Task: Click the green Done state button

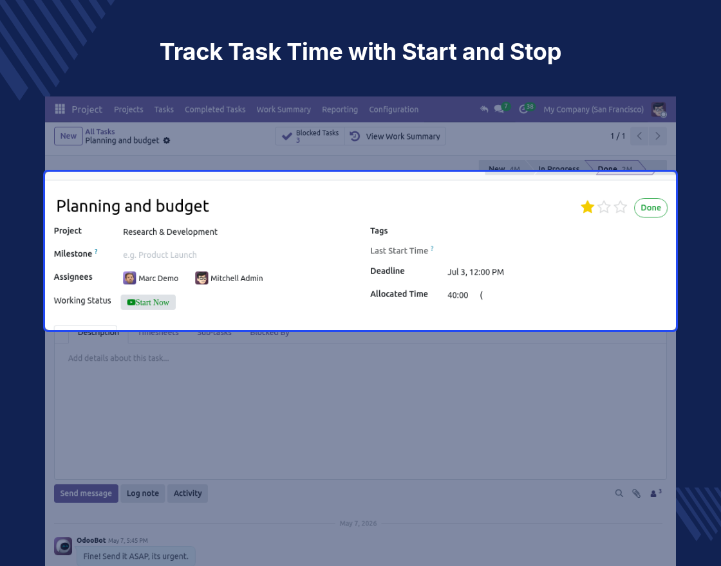Action: coord(651,208)
